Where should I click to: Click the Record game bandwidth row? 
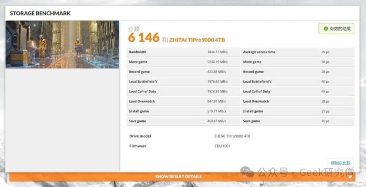[183, 72]
